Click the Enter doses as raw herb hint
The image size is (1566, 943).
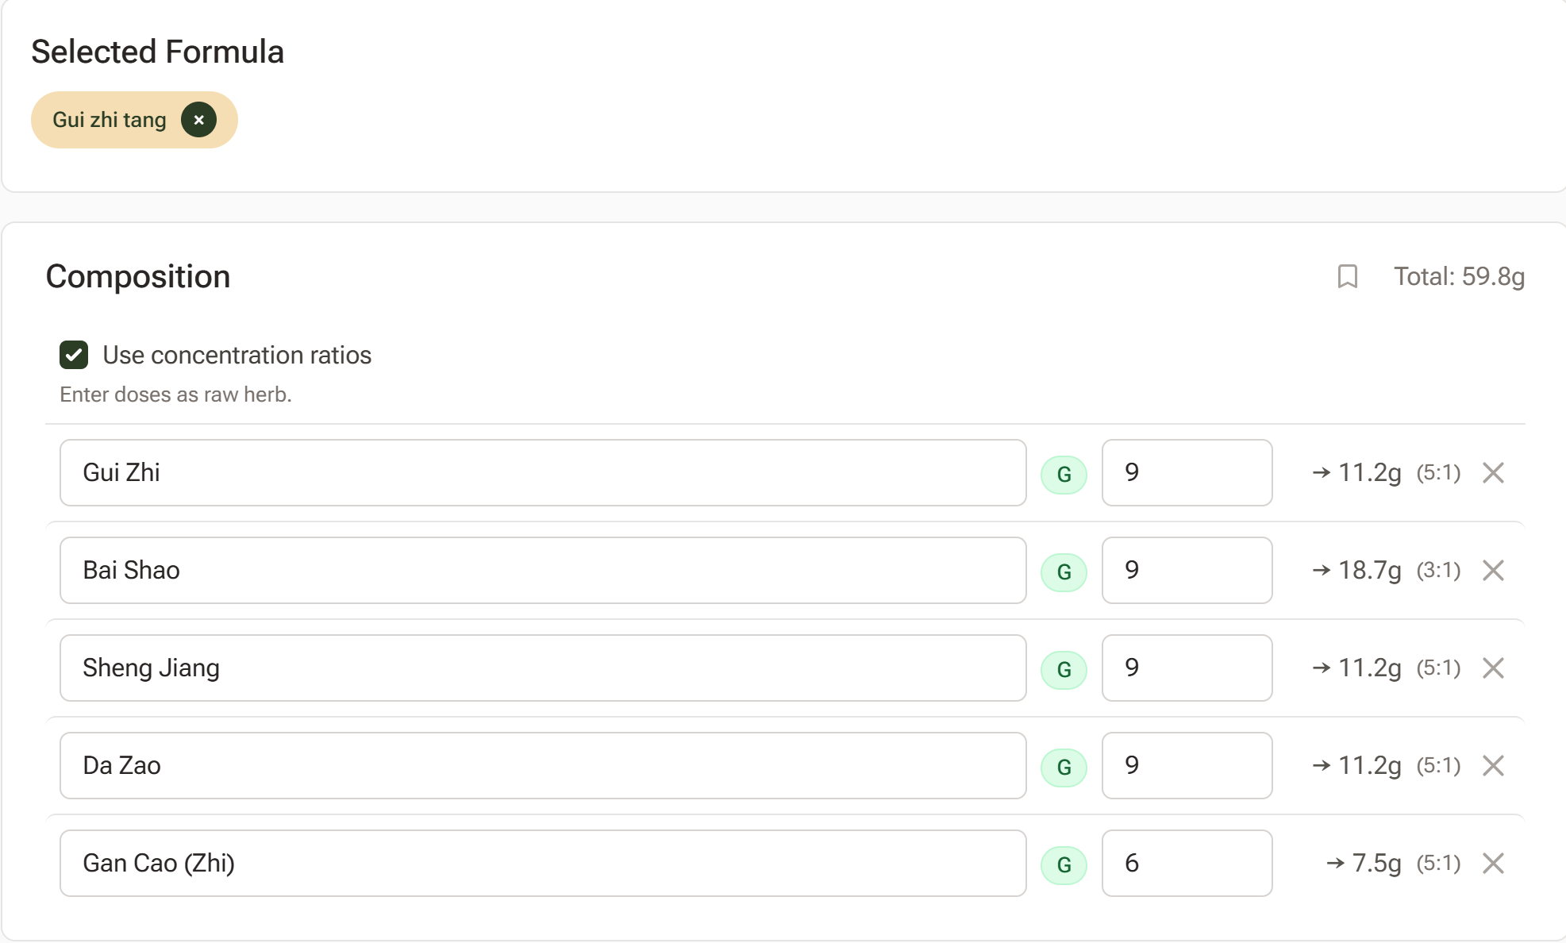pyautogui.click(x=175, y=395)
